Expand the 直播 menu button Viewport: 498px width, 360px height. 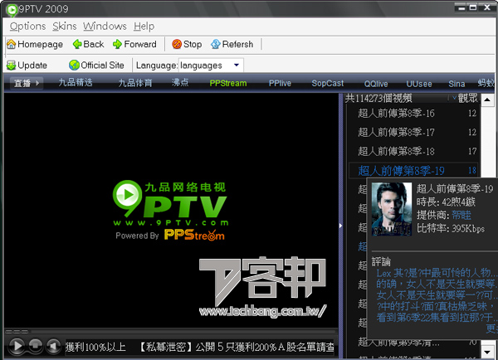26,83
